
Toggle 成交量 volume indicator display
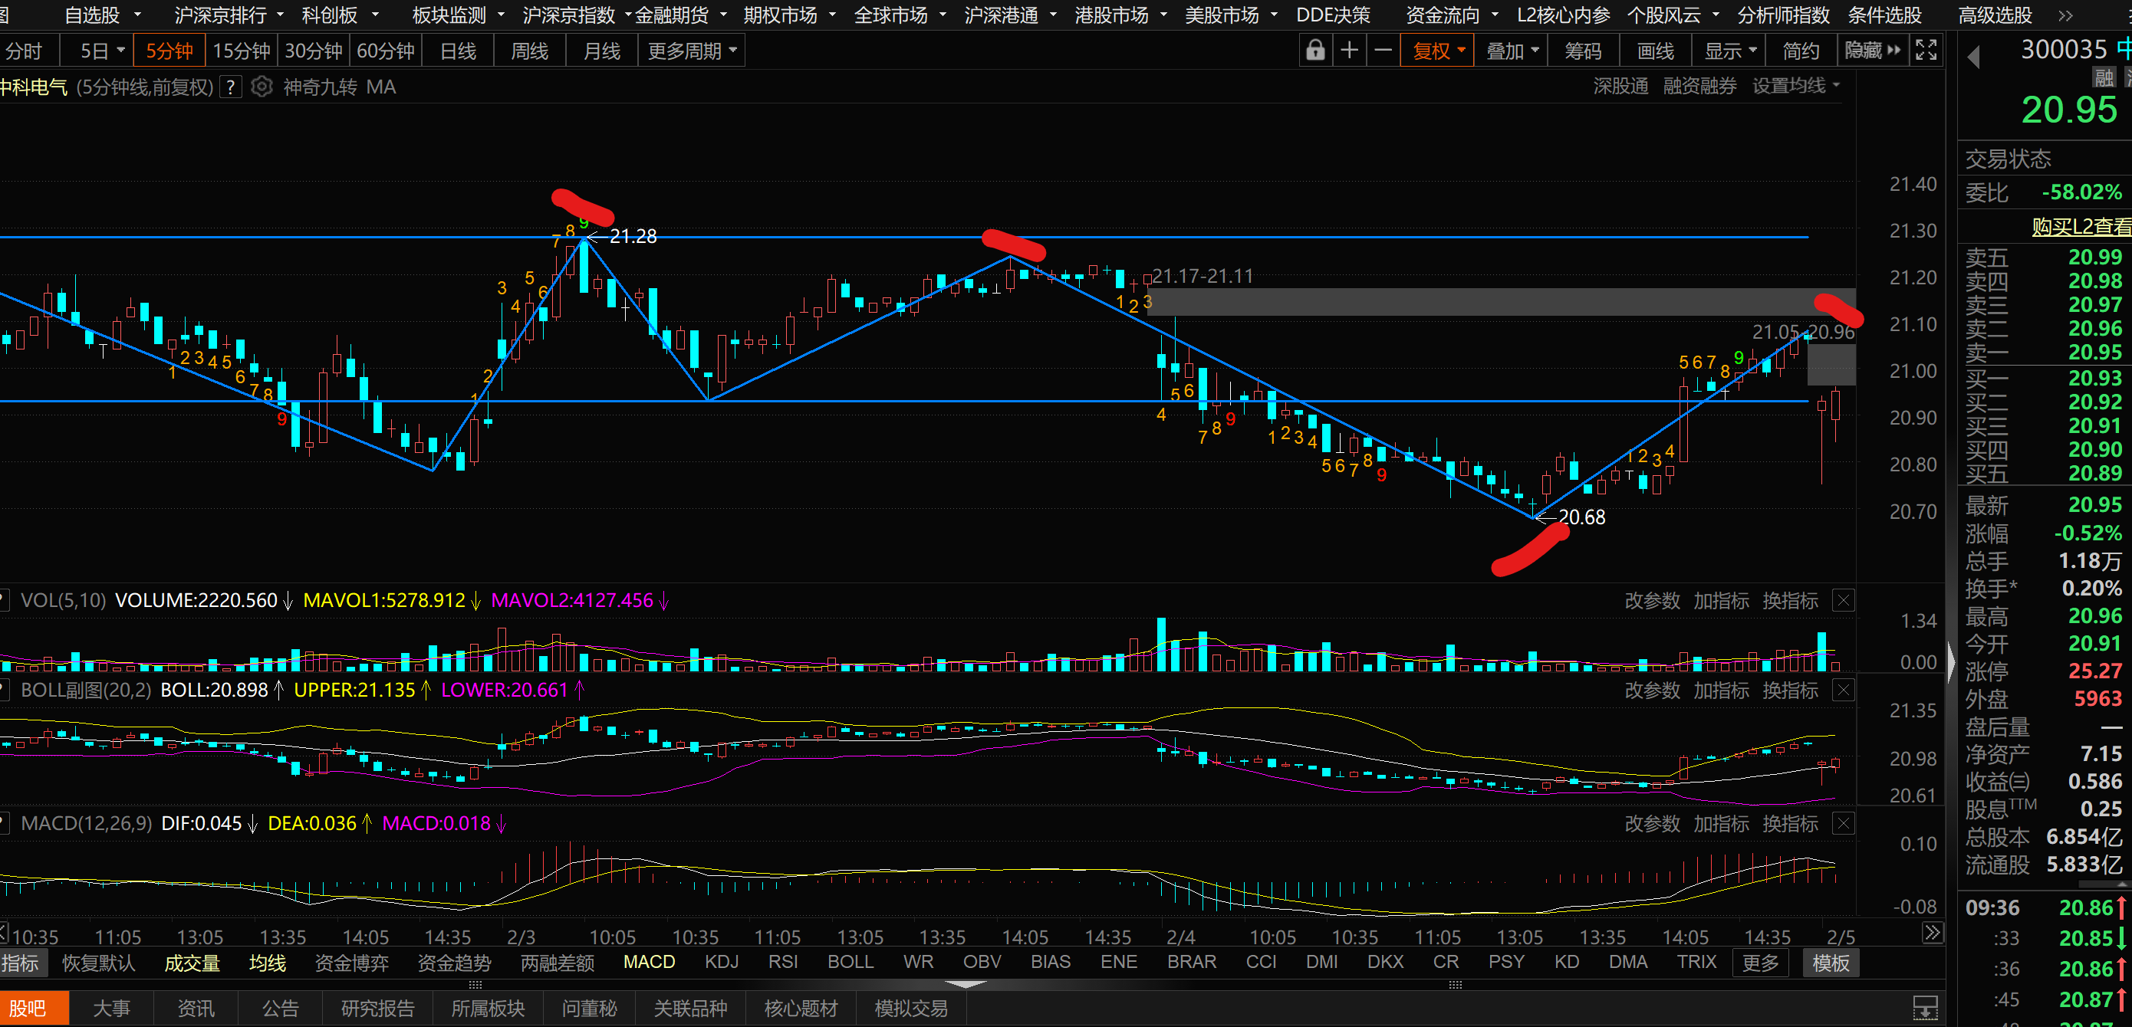tap(192, 963)
